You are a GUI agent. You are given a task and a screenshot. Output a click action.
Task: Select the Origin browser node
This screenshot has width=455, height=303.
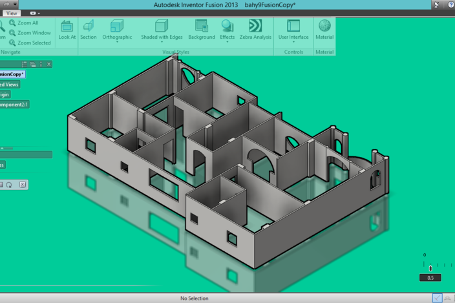[5, 94]
